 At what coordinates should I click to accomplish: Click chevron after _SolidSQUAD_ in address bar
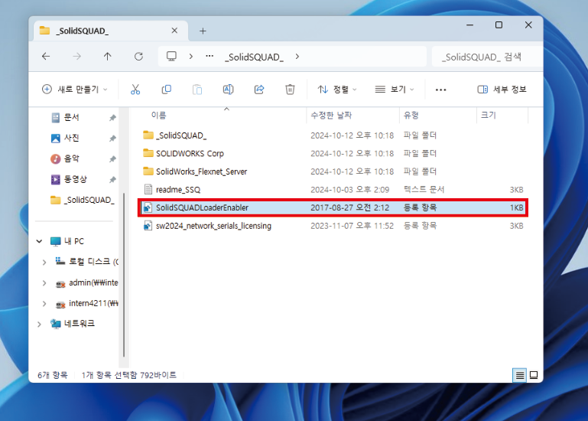(297, 57)
